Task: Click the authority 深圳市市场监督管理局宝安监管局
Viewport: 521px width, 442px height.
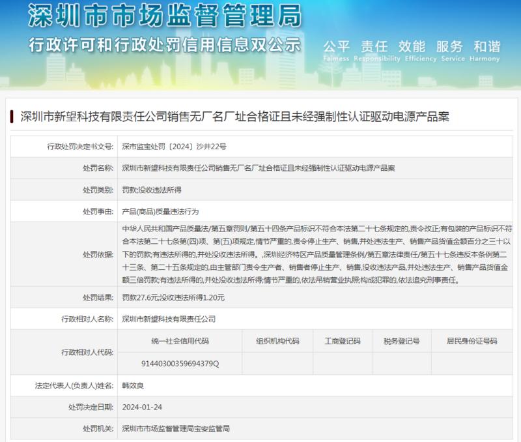Action: click(x=176, y=428)
